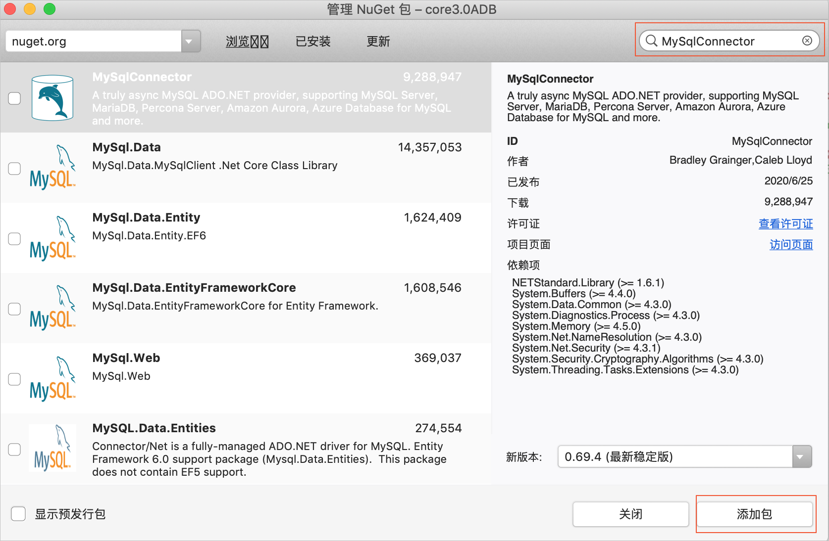
Task: Select the MySQL.Data.Entities package title
Action: click(x=154, y=428)
